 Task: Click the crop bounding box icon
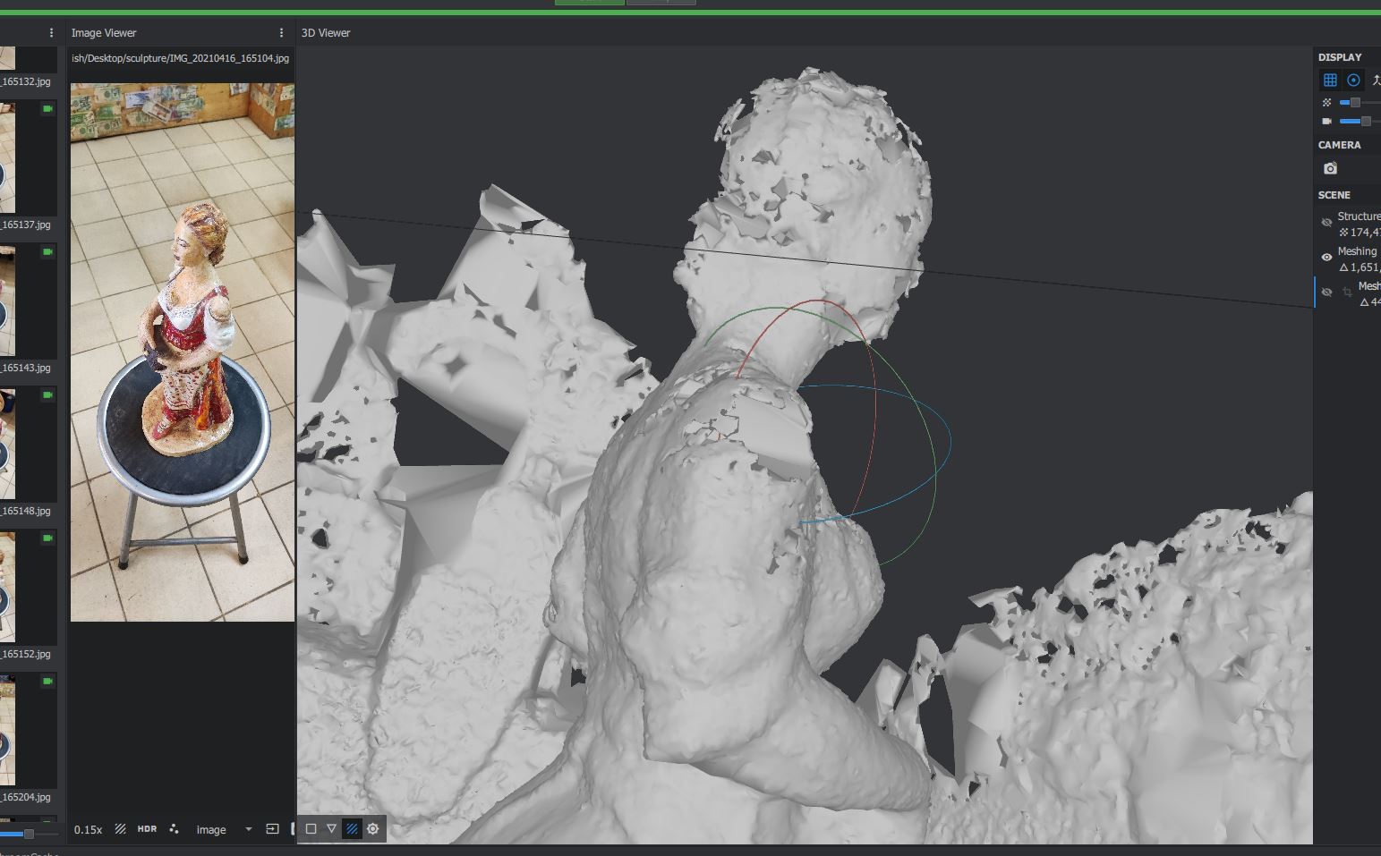pyautogui.click(x=1347, y=292)
